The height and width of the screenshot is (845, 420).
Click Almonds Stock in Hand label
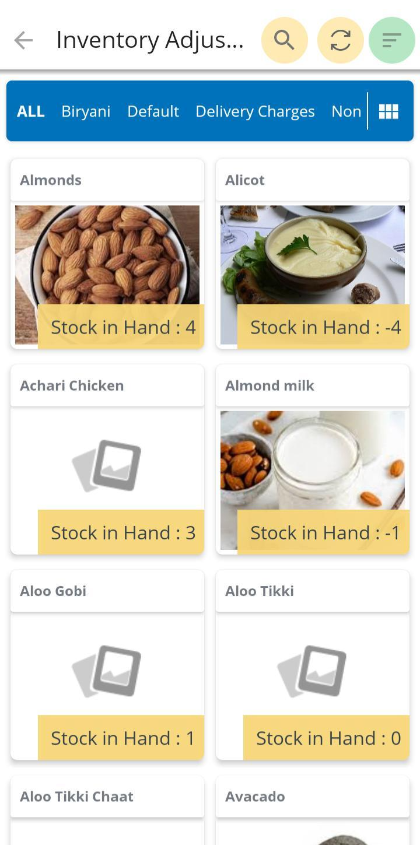(123, 327)
